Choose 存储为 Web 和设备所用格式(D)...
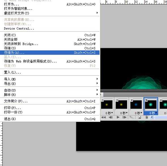This screenshot has height=166, width=167. click(50, 61)
